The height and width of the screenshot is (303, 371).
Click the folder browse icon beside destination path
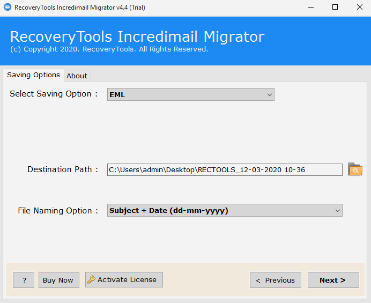355,169
